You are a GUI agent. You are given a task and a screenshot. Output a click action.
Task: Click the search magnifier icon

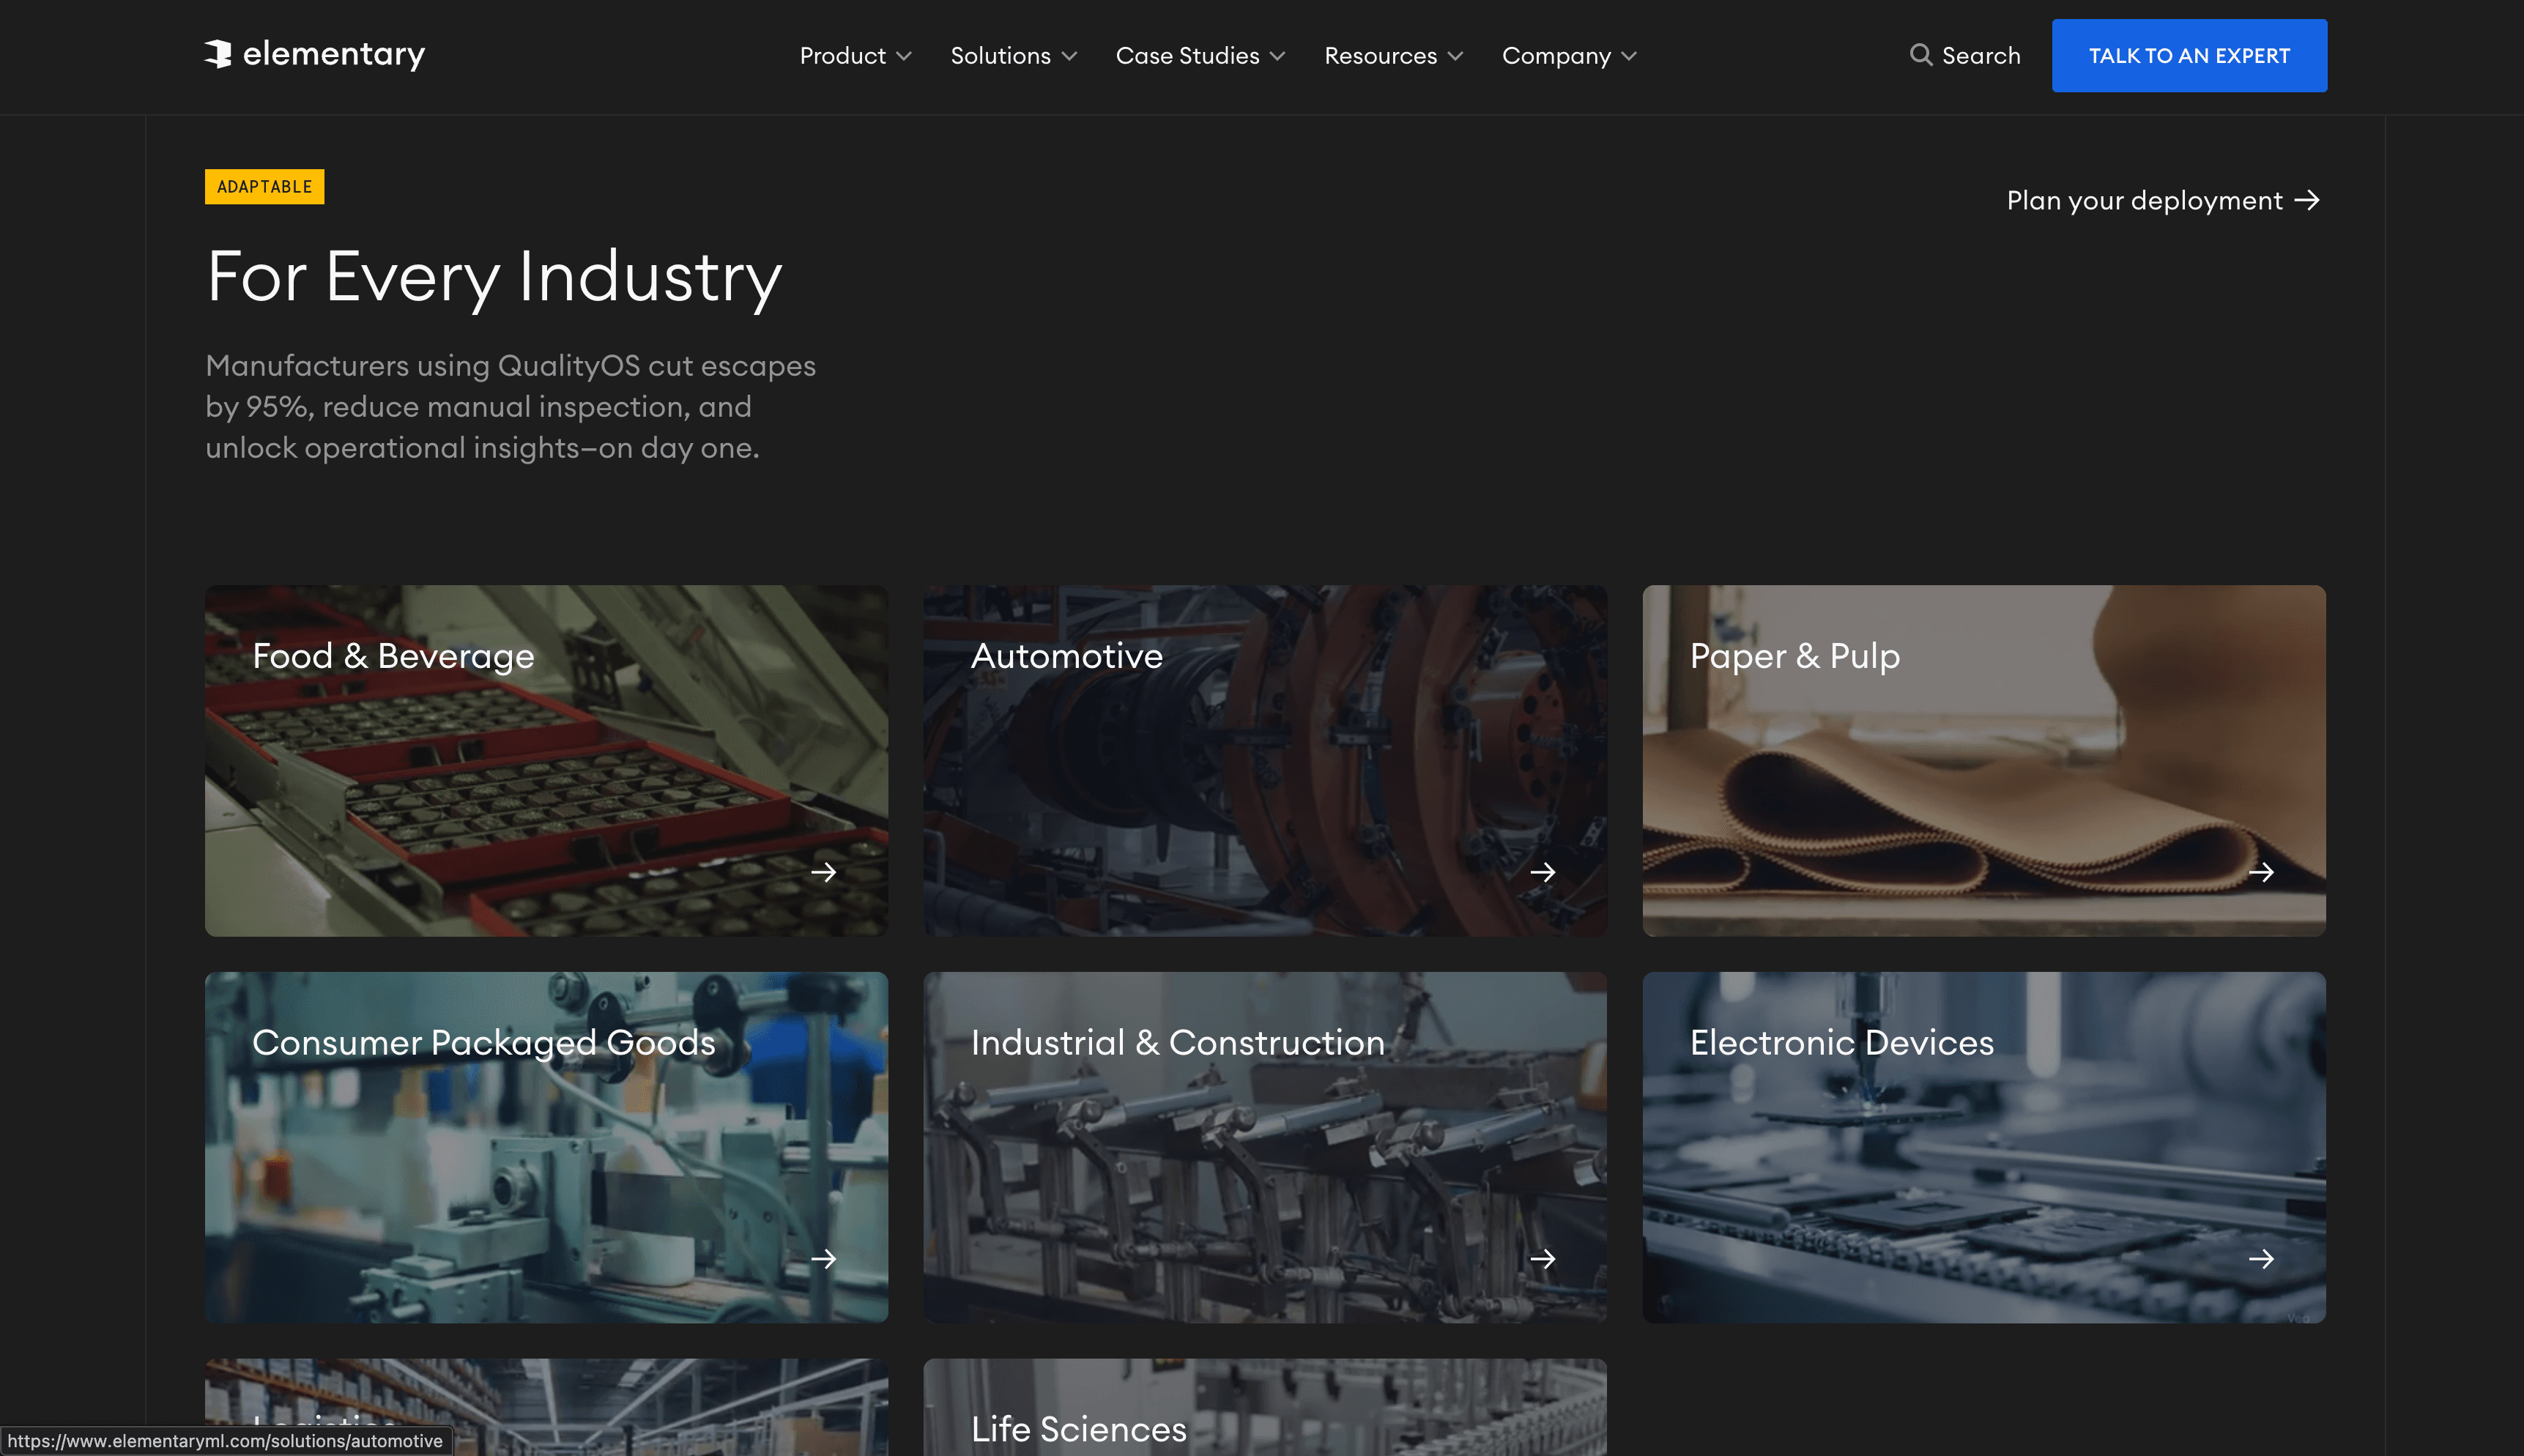(x=1920, y=55)
